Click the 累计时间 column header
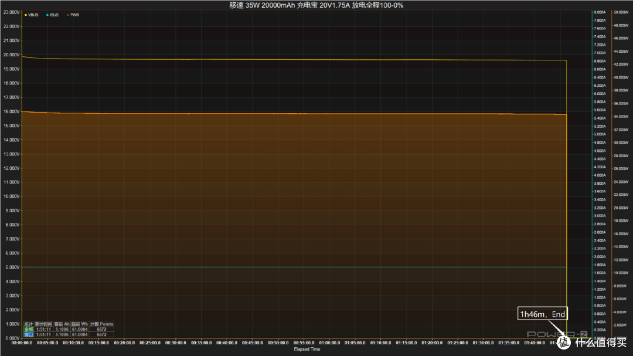Image resolution: width=633 pixels, height=356 pixels. point(43,324)
